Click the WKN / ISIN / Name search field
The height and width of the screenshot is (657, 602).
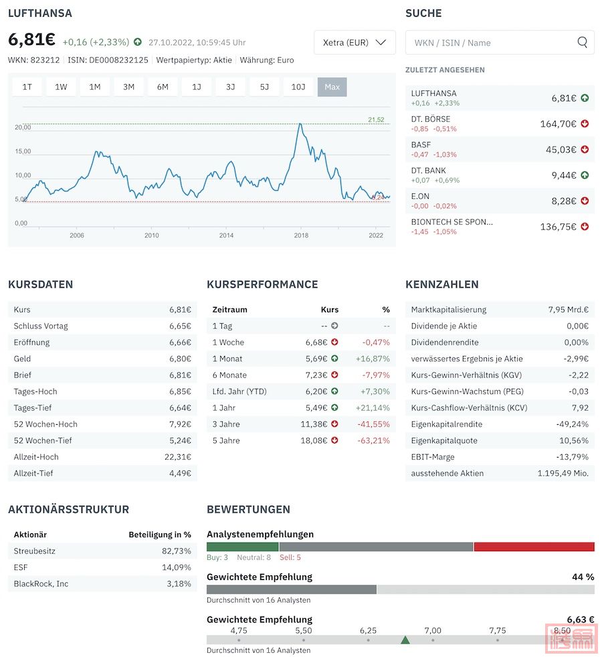500,42
